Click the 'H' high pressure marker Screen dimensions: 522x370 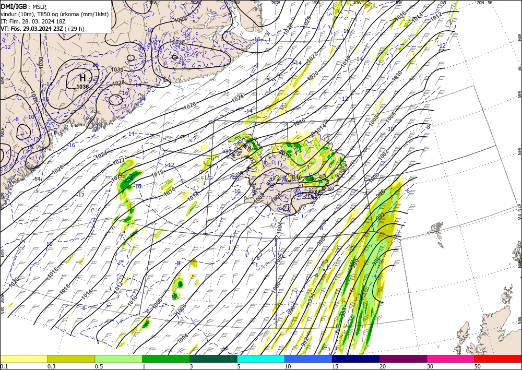82,78
